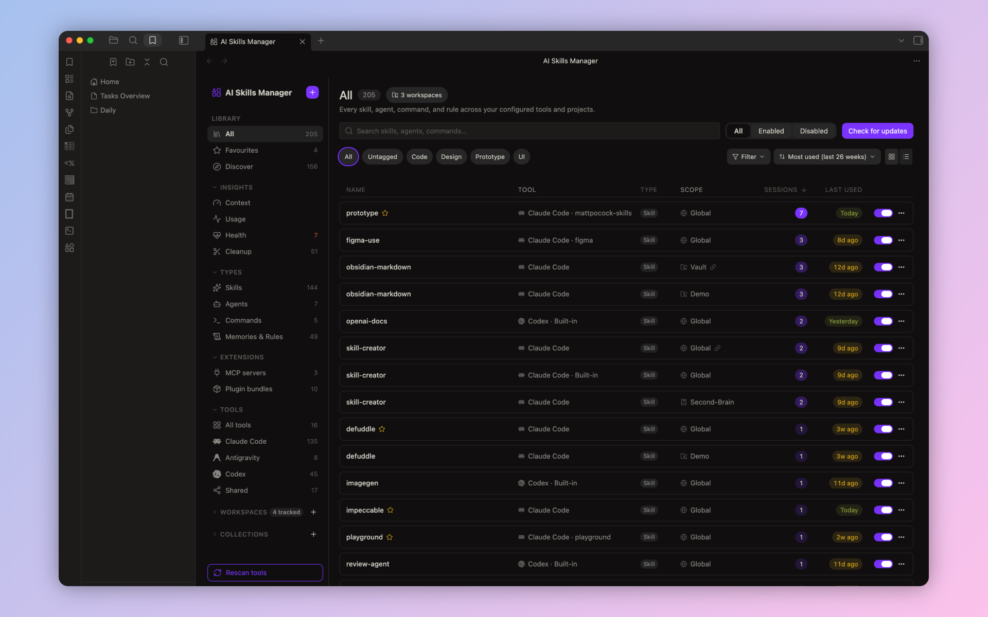Select the Code tag filter
988x617 pixels.
[x=419, y=157]
